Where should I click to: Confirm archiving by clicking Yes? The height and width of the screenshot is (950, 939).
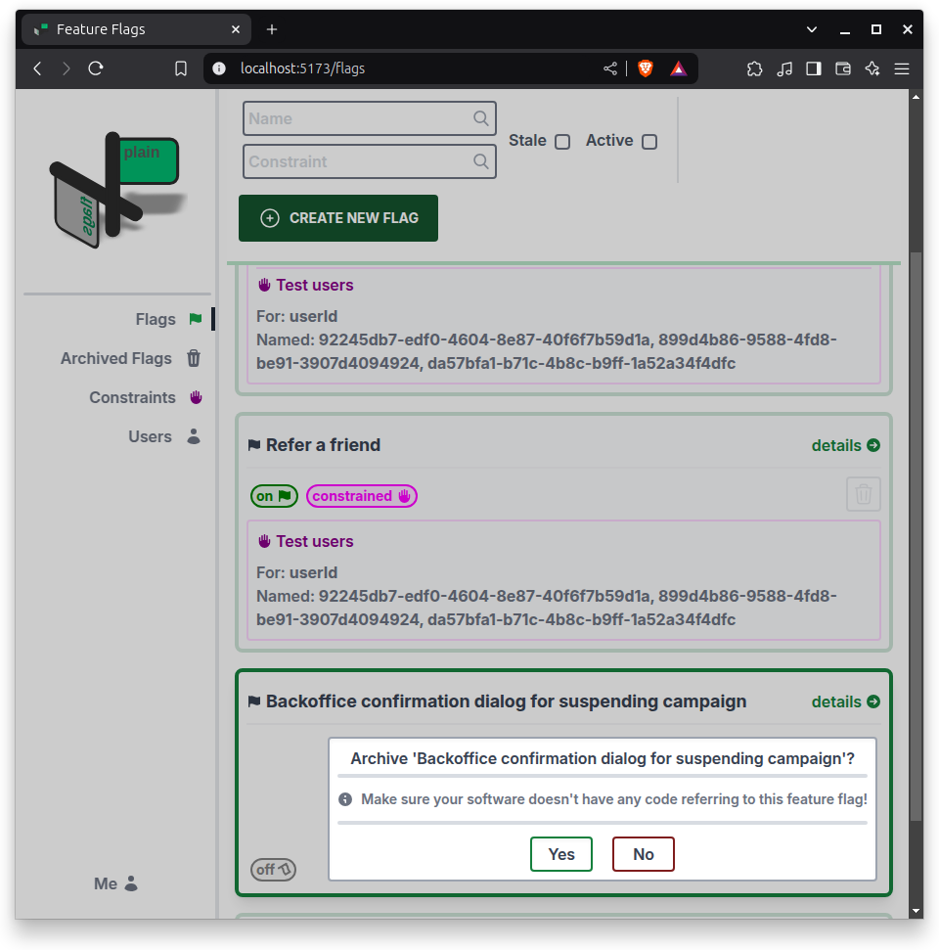[560, 854]
